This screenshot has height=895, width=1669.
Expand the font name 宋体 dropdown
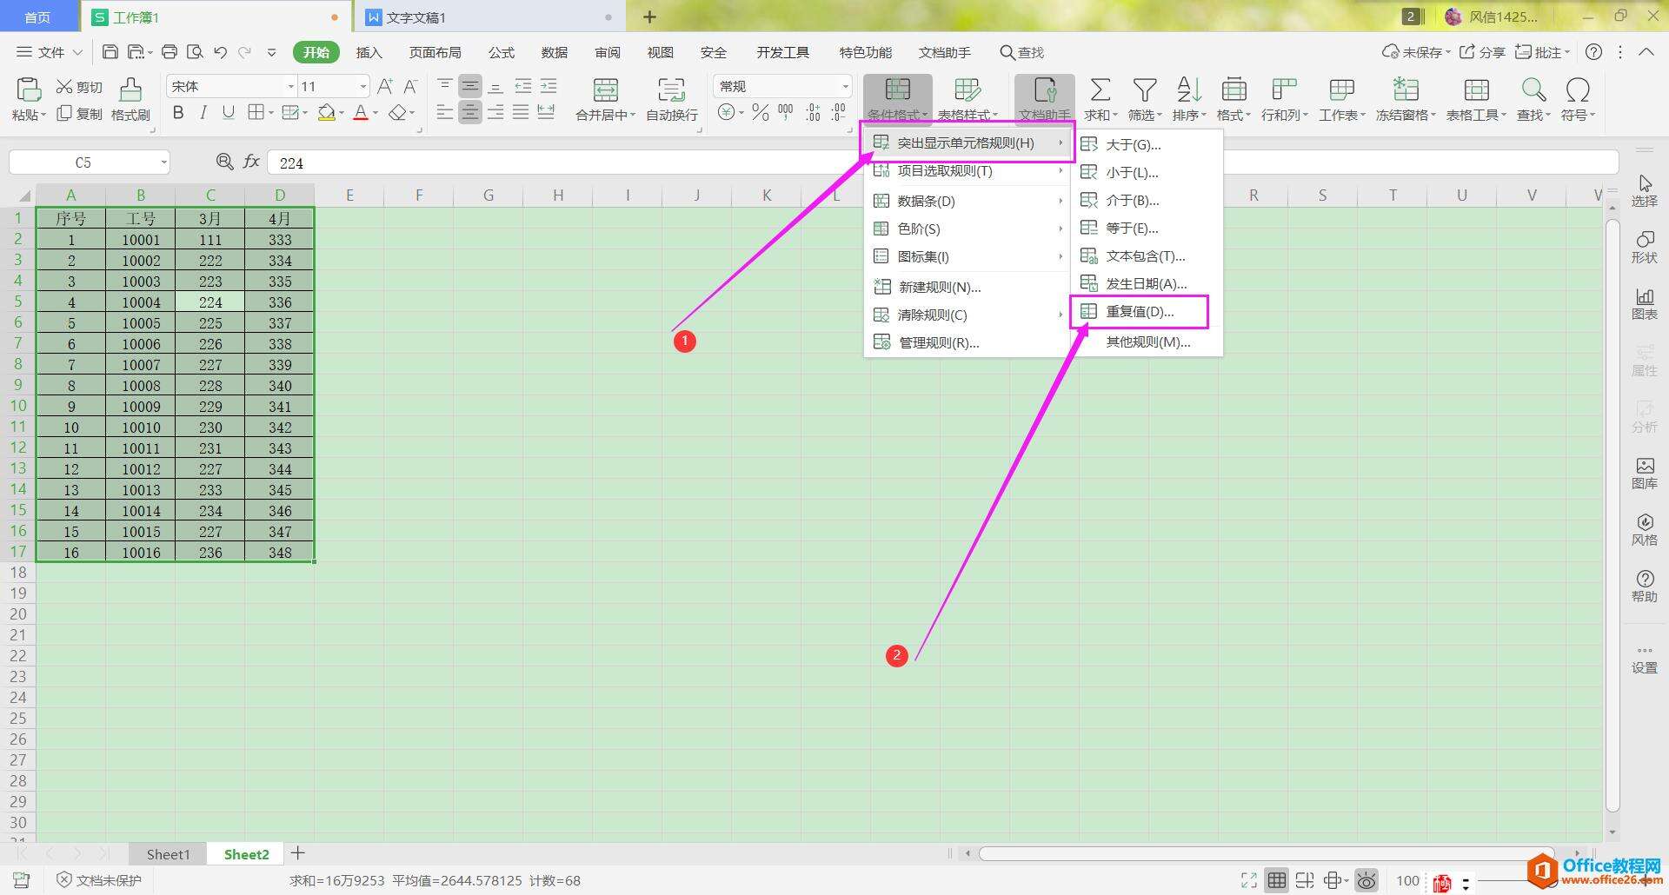click(x=291, y=86)
